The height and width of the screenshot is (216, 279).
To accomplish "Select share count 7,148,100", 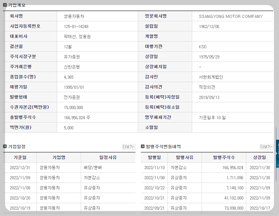I will (x=235, y=188).
